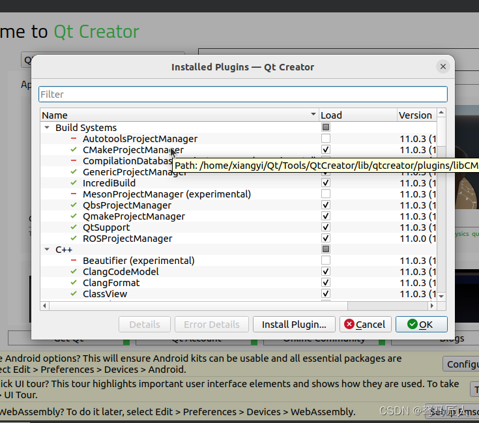The height and width of the screenshot is (423, 479).
Task: Toggle the Build Systems group load checkbox
Action: 326,127
